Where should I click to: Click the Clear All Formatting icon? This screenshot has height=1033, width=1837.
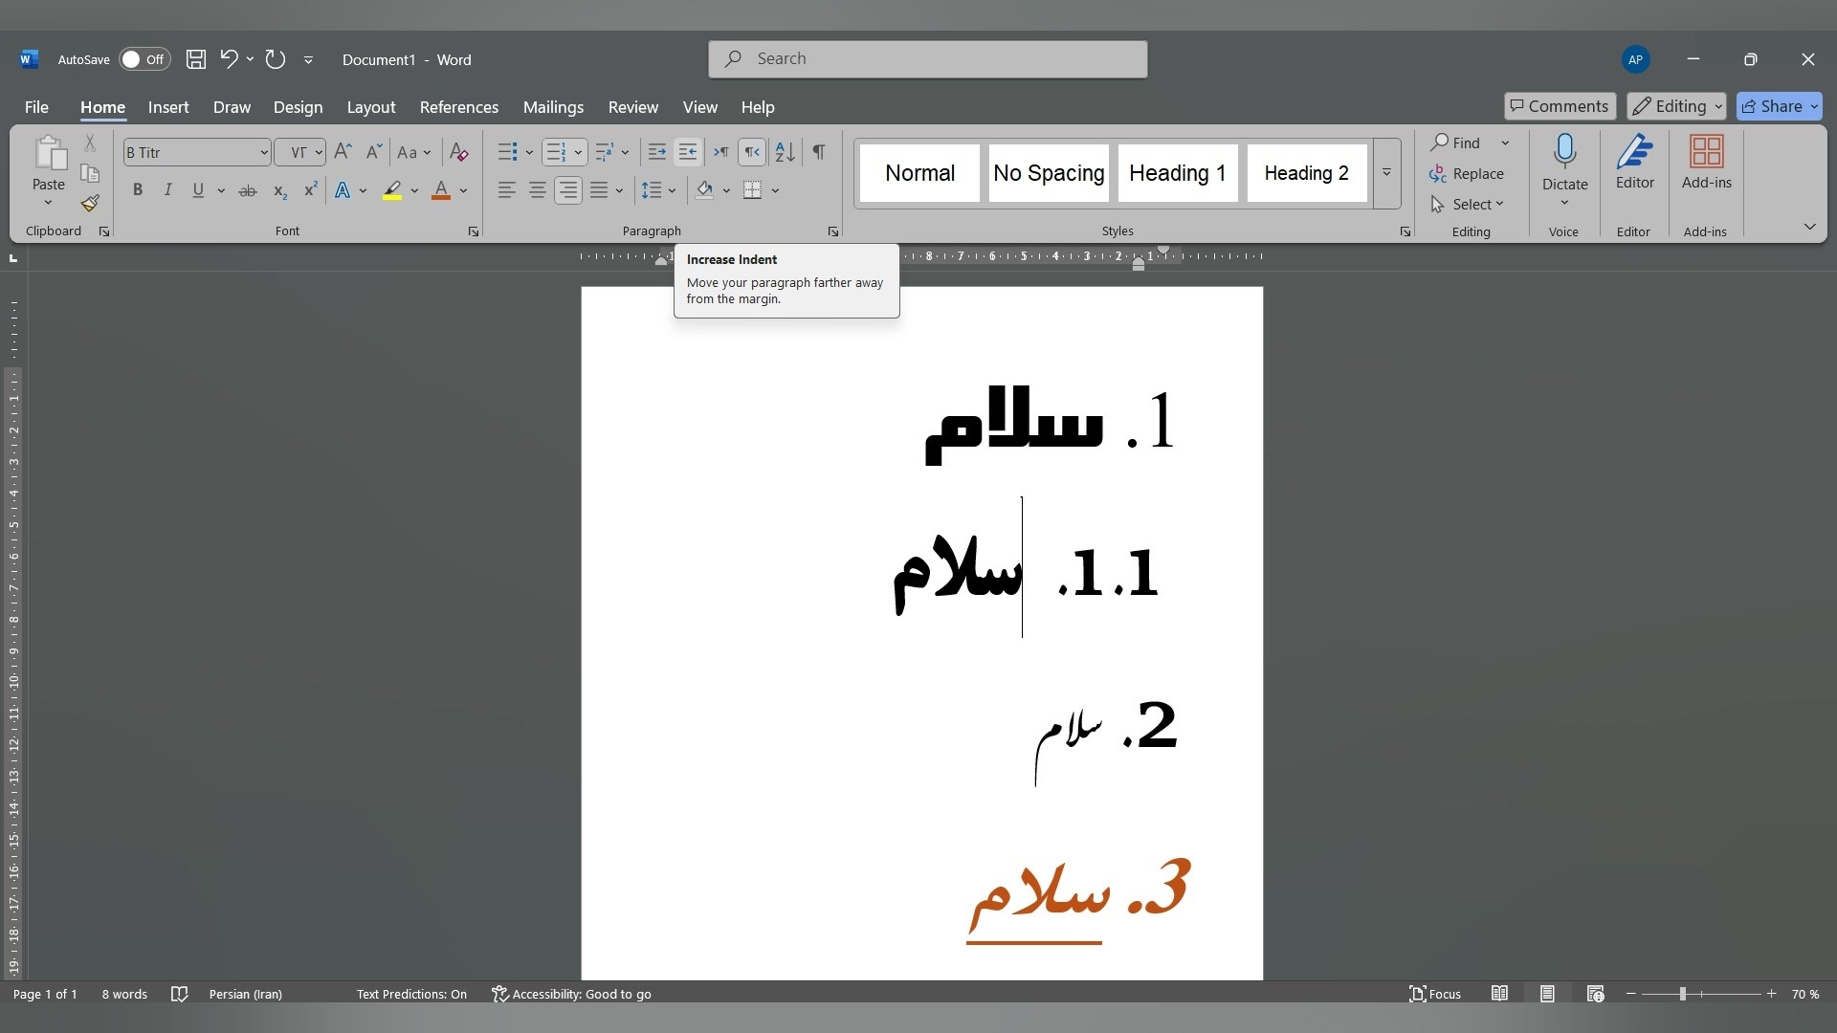point(459,152)
